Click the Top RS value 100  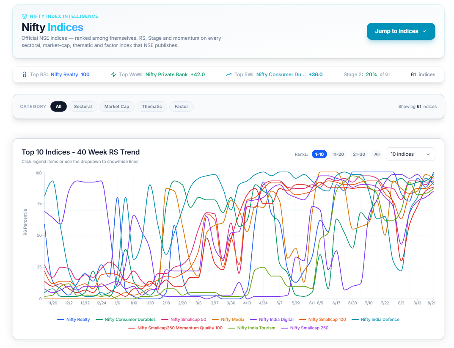click(x=85, y=75)
